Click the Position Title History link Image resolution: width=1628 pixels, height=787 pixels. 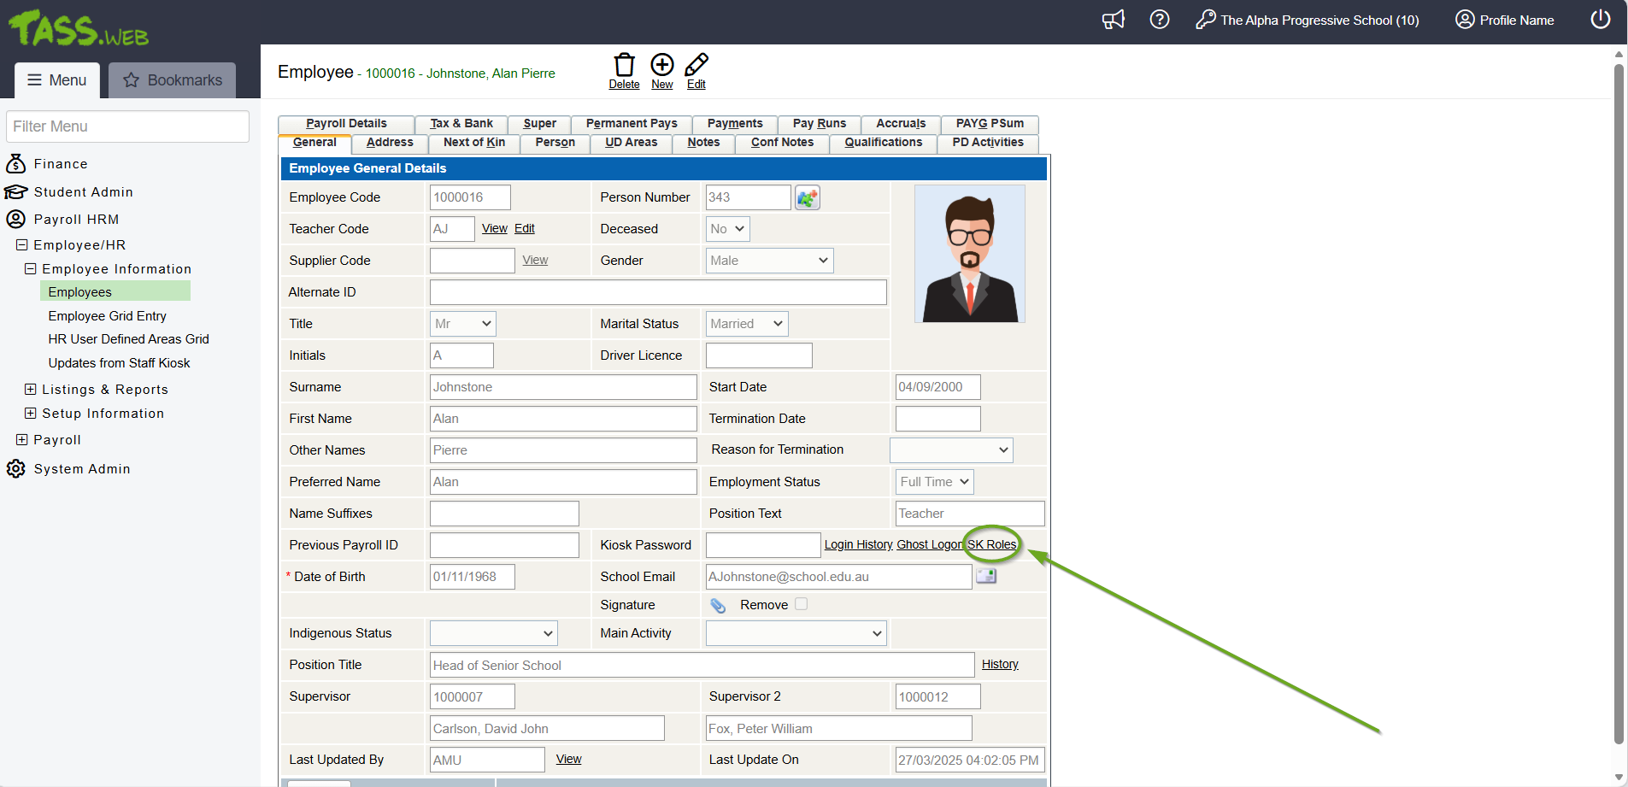click(x=1000, y=664)
